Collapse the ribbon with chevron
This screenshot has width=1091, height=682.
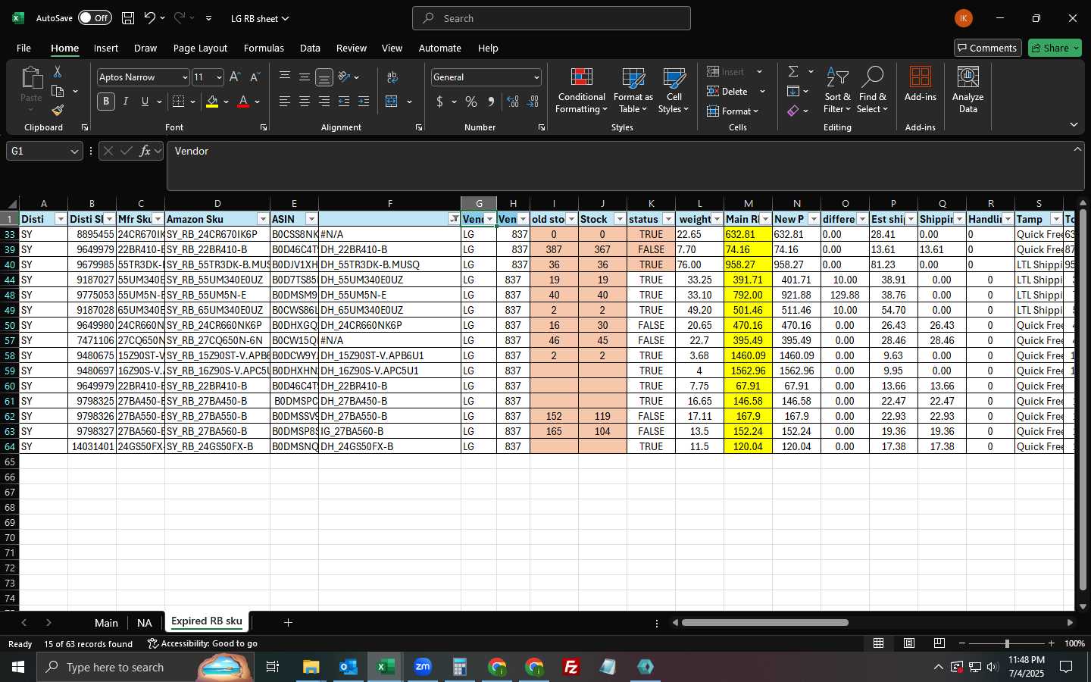(1074, 124)
